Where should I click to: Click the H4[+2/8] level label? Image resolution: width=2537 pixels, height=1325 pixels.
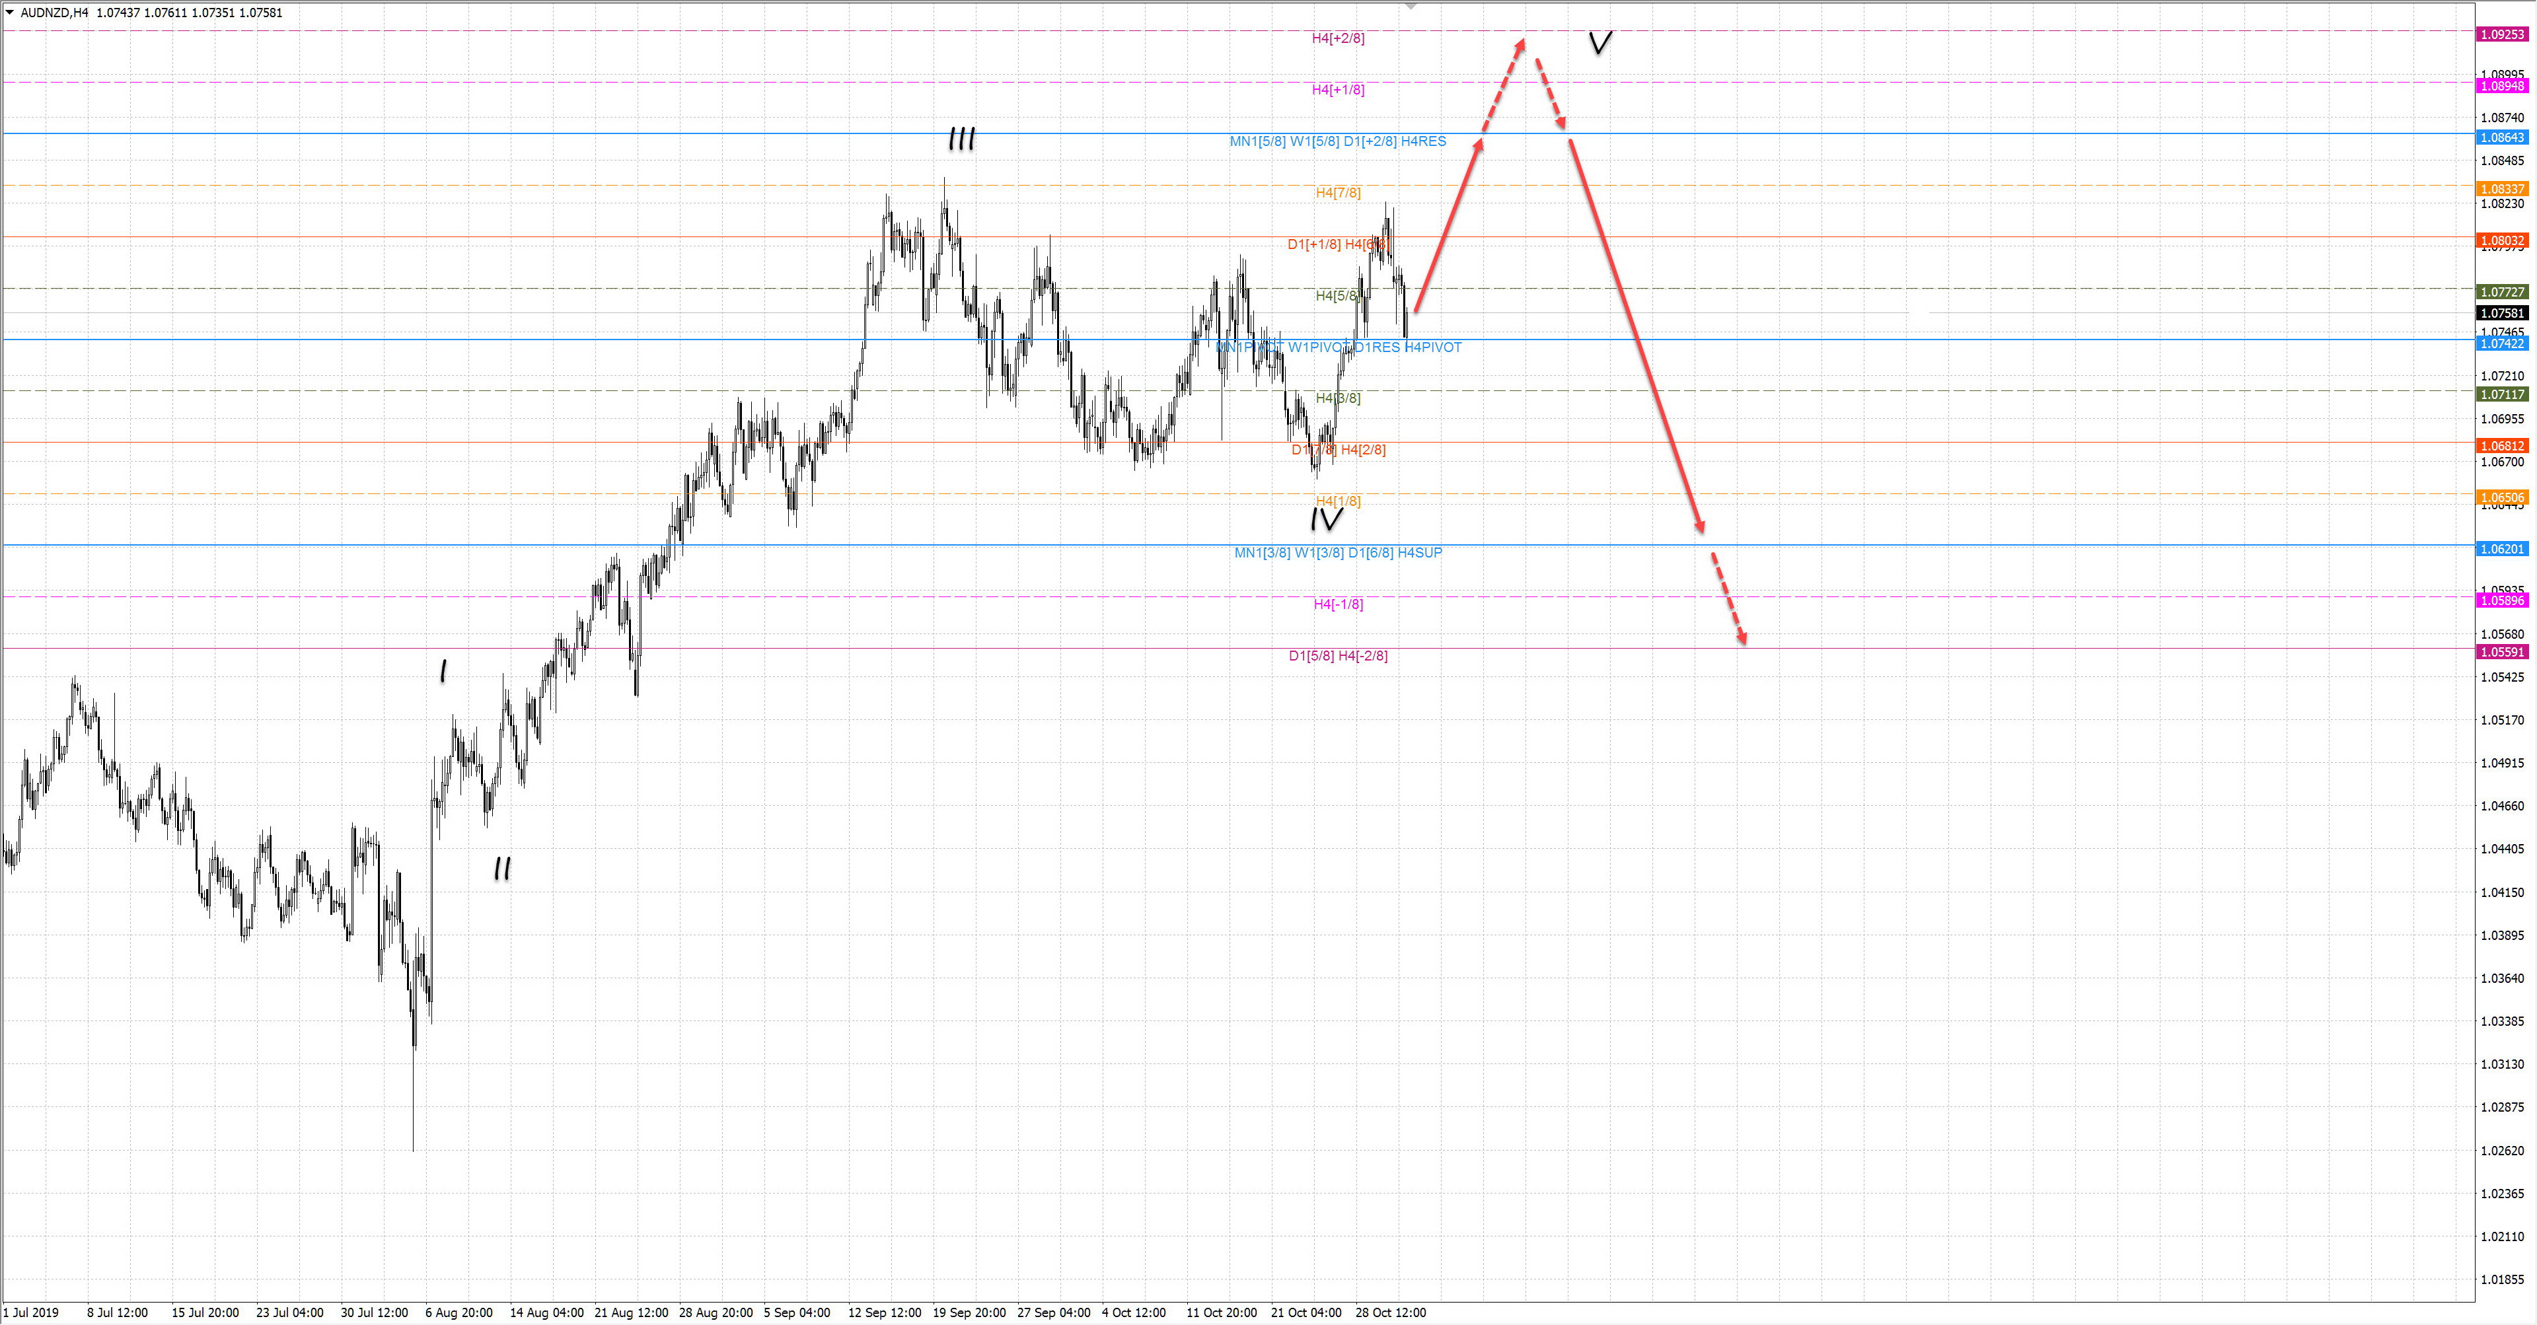click(x=1337, y=38)
